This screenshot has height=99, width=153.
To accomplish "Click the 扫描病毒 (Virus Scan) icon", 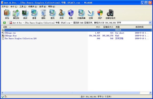I will coord(82,14).
